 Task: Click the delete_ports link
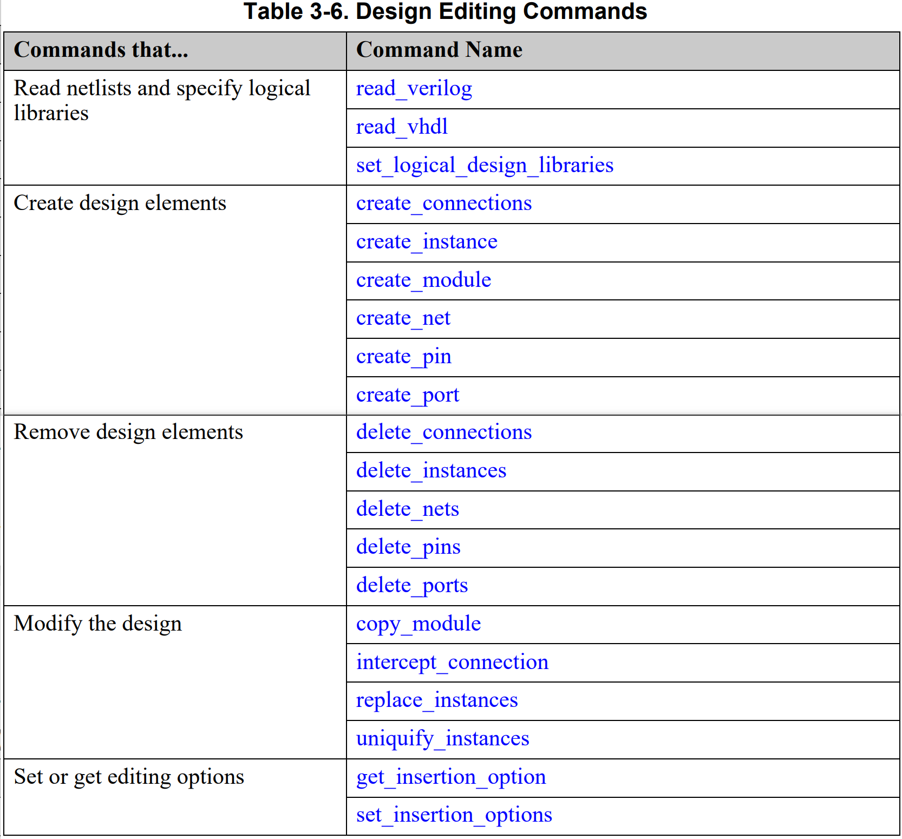pos(411,586)
